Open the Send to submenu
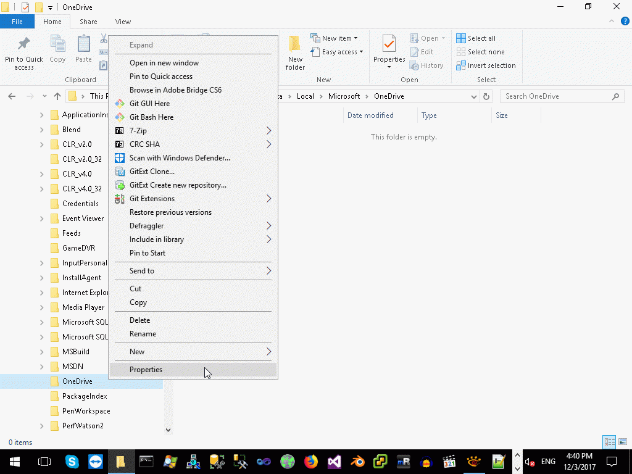Viewport: 632px width, 474px height. tap(193, 271)
